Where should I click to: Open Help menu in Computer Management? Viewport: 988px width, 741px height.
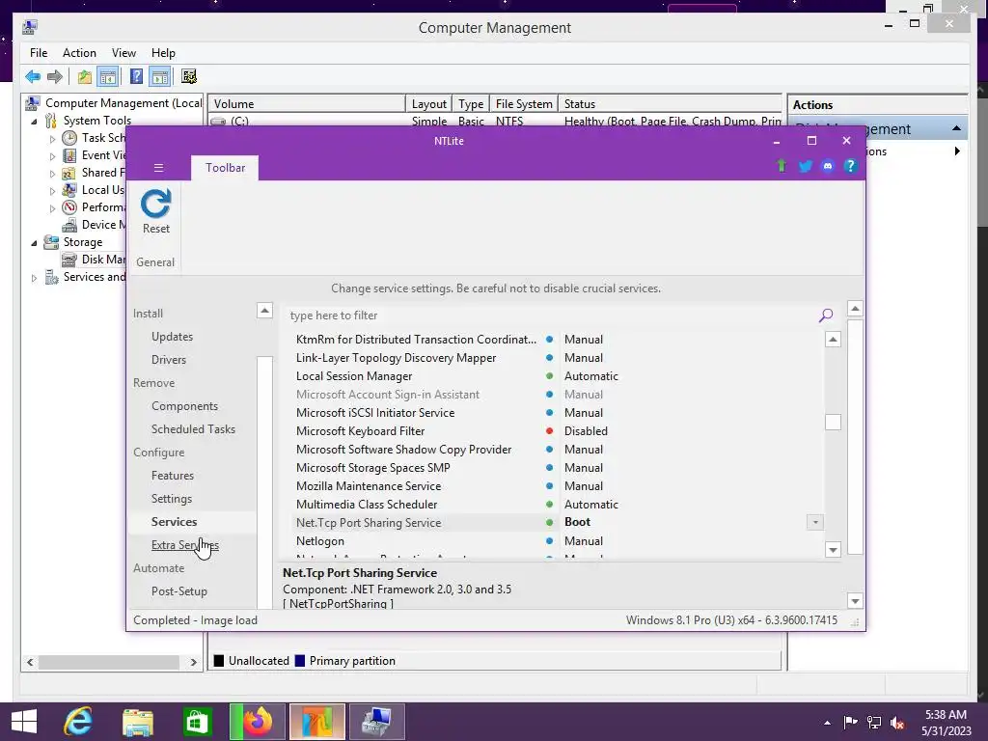(163, 53)
